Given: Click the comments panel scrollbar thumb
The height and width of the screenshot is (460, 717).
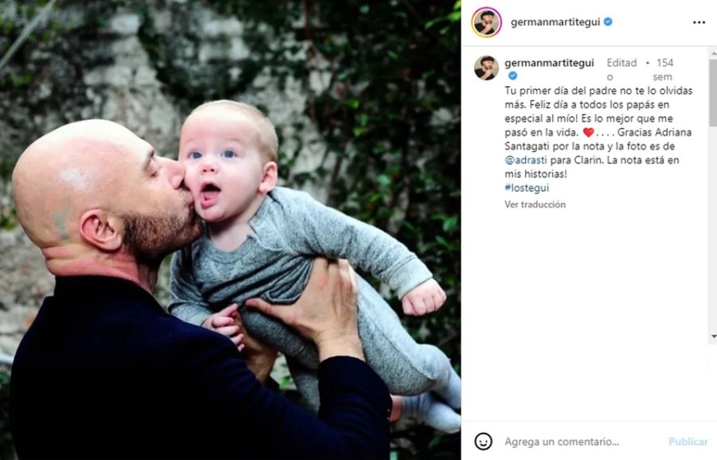Looking at the screenshot, I should [x=713, y=93].
